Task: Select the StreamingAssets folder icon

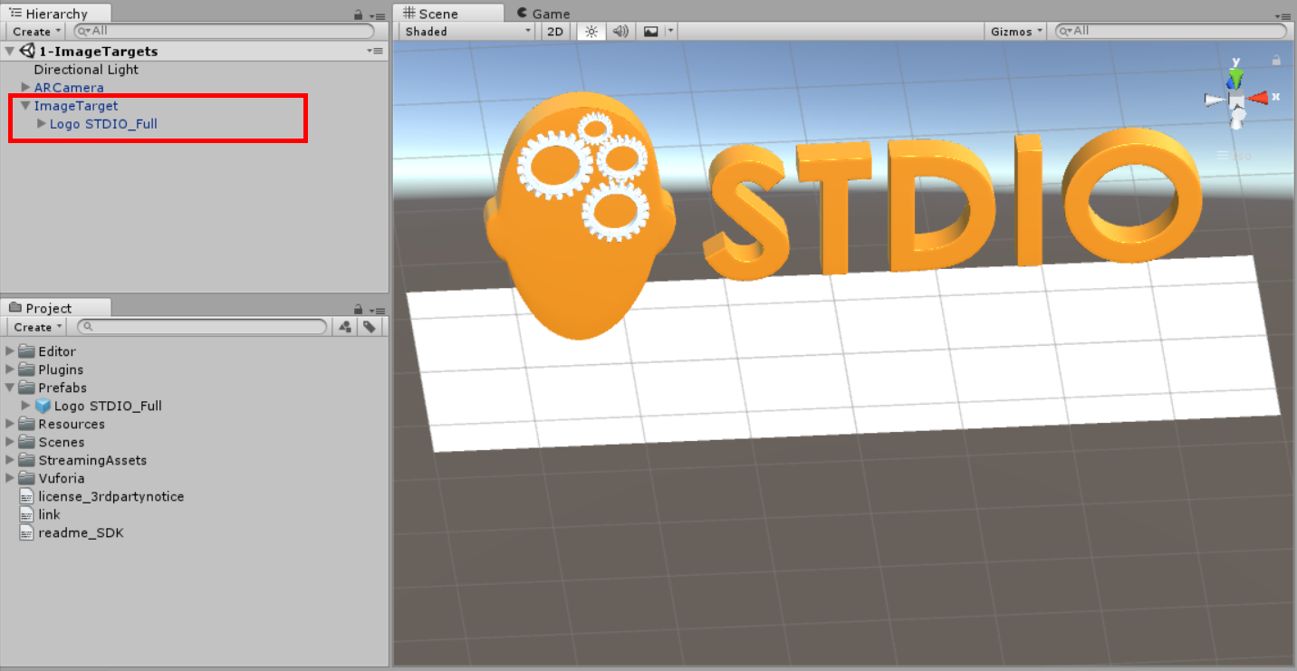Action: coord(27,460)
